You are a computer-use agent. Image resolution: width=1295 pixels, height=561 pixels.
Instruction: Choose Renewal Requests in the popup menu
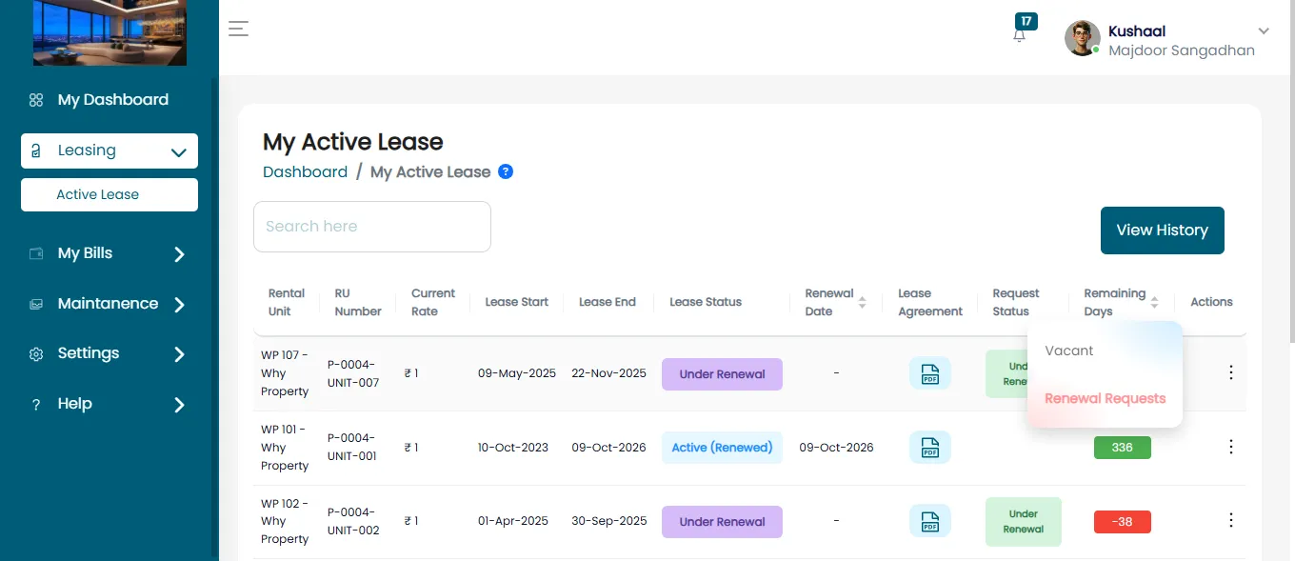[x=1105, y=398]
